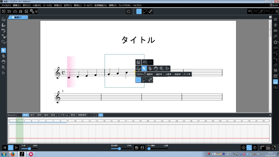Screen dimensions: 279x157
Task: Click the ページ番号 slider handle
Action: tap(149, 149)
